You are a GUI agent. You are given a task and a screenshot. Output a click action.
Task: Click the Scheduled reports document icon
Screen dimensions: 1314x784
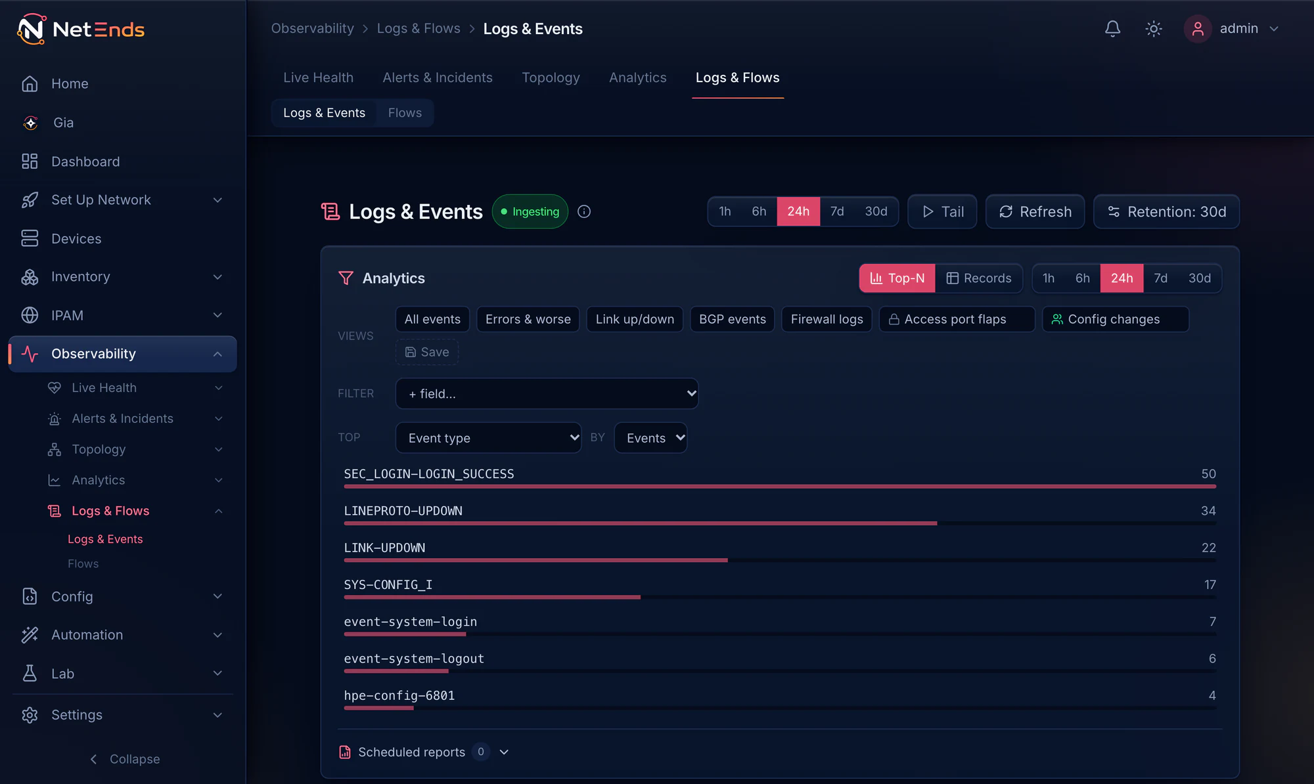tap(345, 752)
